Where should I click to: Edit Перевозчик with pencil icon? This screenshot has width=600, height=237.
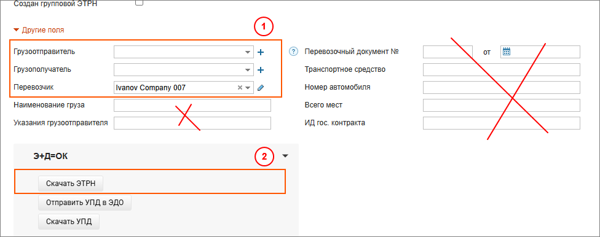tap(261, 88)
